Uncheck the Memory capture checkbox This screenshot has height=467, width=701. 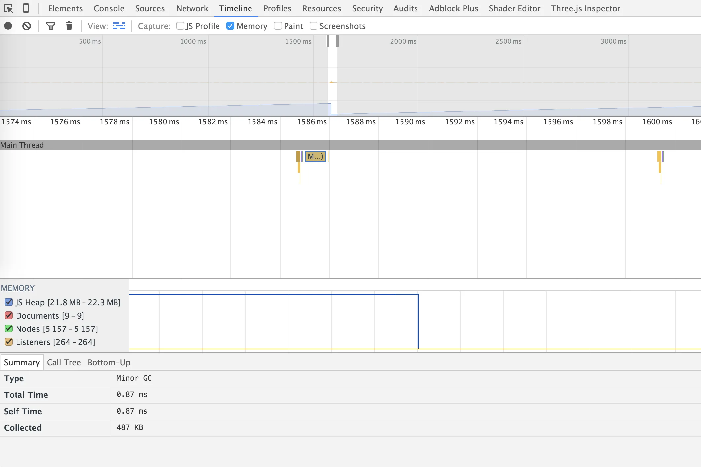coord(230,26)
